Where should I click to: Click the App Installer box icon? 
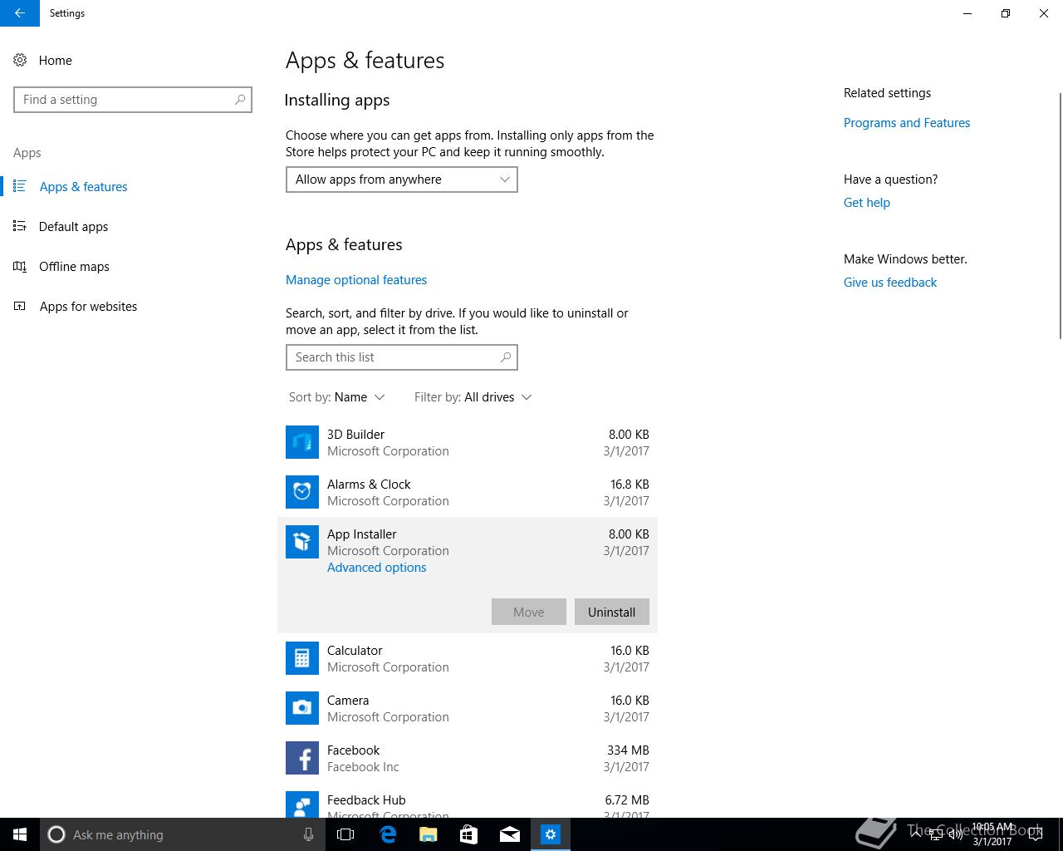[x=302, y=542]
